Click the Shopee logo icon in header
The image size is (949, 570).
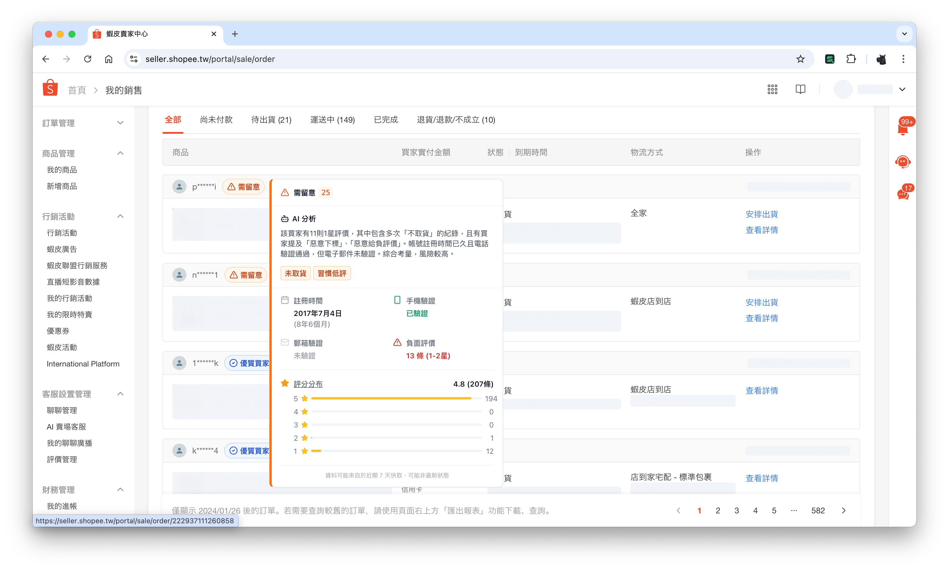[50, 88]
